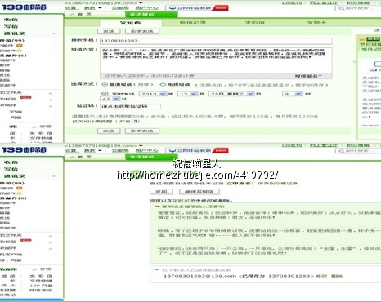Select the 普通短信 radio option
This screenshot has width=381, height=302.
pos(104,85)
